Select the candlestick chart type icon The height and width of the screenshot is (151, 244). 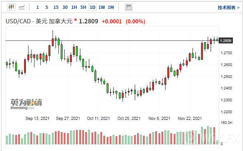click(x=11, y=7)
